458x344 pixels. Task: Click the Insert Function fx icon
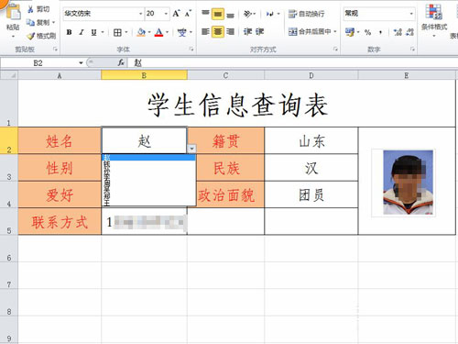pos(121,62)
